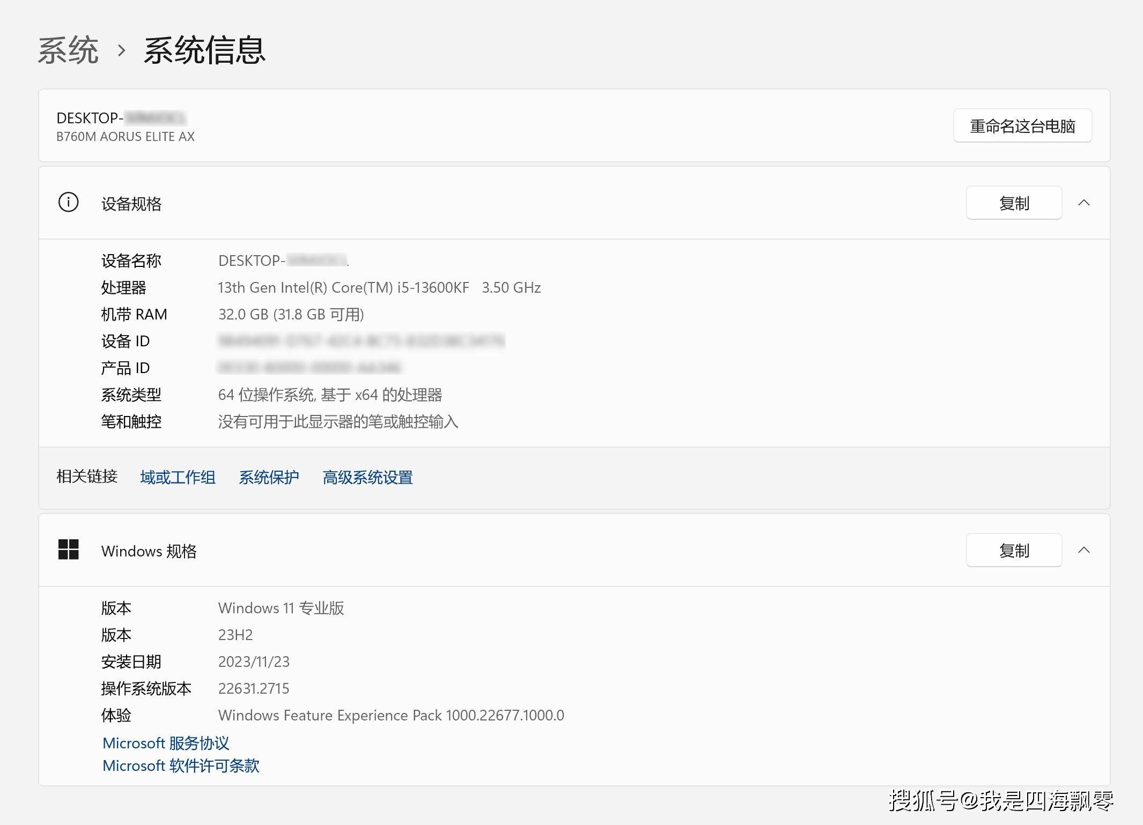Open 高级系统设置 link

click(367, 477)
